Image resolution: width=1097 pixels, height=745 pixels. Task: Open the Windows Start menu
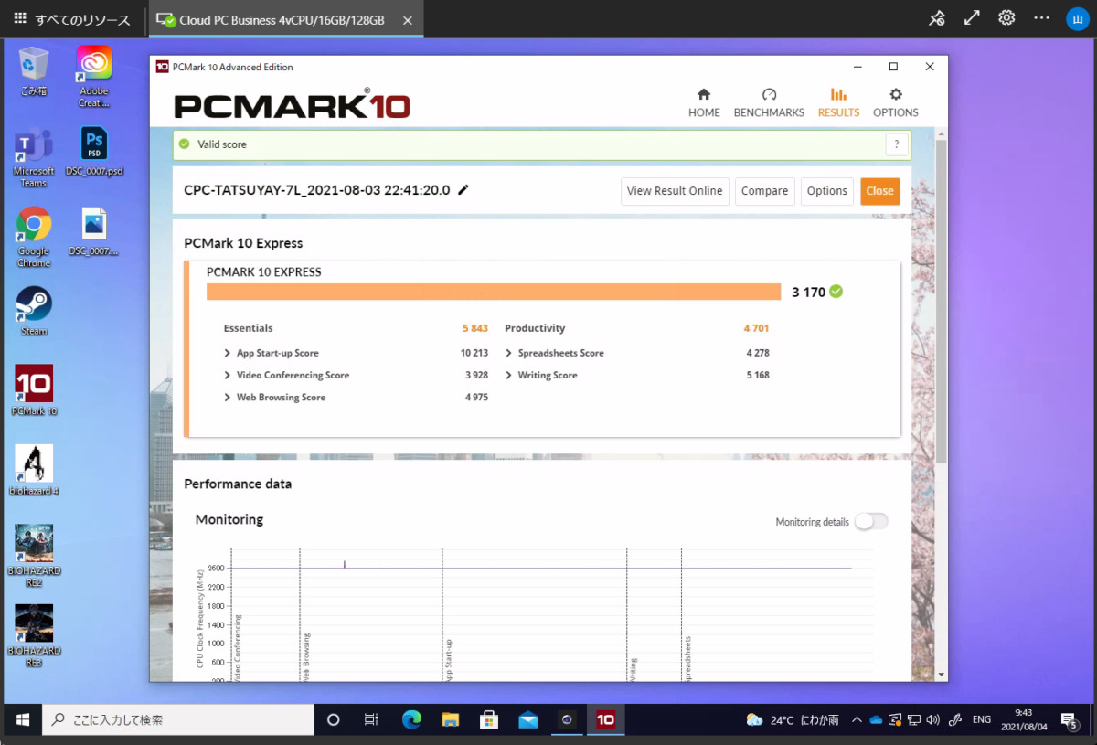[21, 720]
